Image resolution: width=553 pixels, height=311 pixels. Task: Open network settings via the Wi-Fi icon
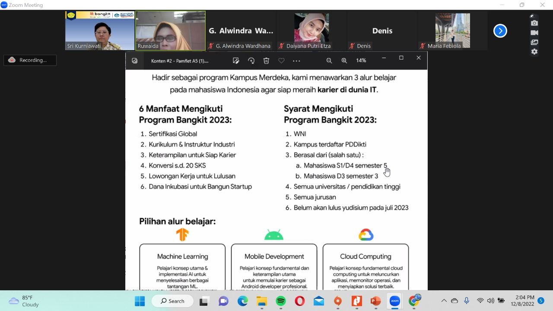click(x=480, y=301)
